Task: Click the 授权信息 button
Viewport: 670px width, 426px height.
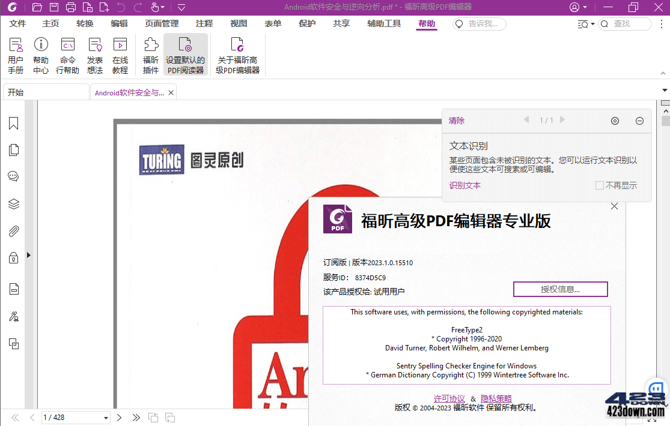Action: tap(560, 289)
